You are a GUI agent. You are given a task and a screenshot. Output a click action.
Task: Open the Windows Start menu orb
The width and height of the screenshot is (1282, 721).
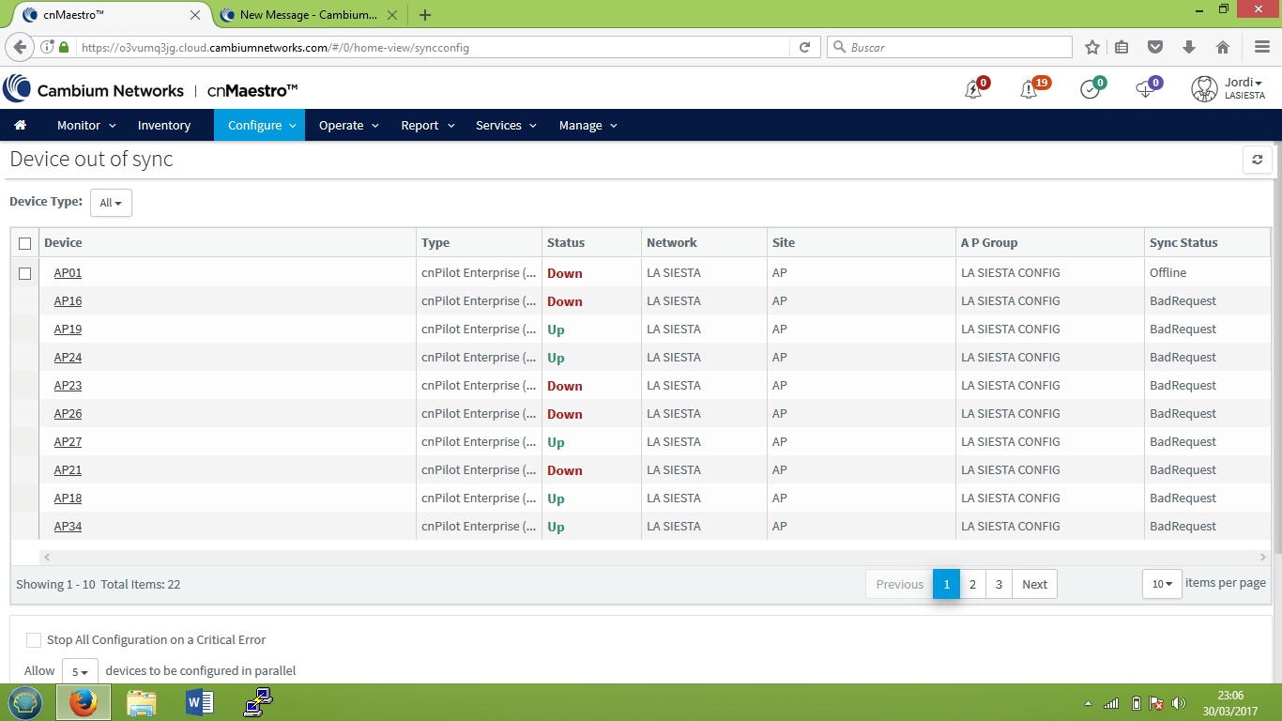click(x=25, y=702)
